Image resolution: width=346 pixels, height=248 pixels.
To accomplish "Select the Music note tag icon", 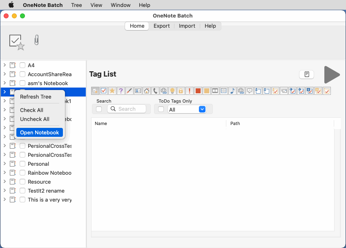I will [232, 91].
